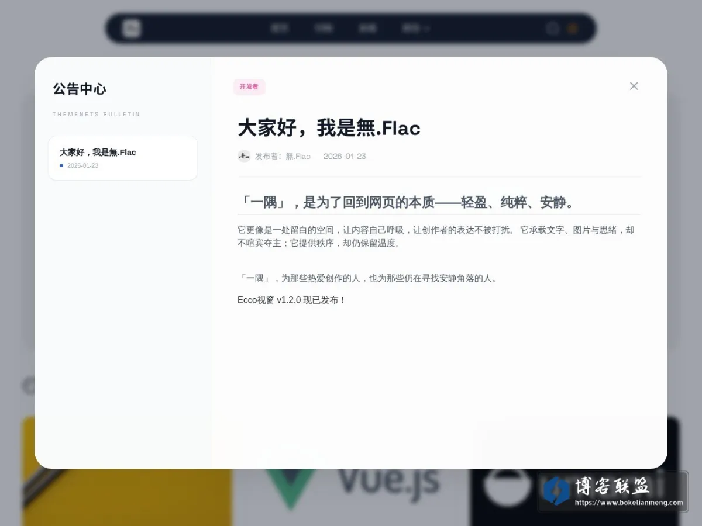Select the 大家好，我是無.Flac announcement in sidebar
This screenshot has height=526, width=702.
(123, 158)
